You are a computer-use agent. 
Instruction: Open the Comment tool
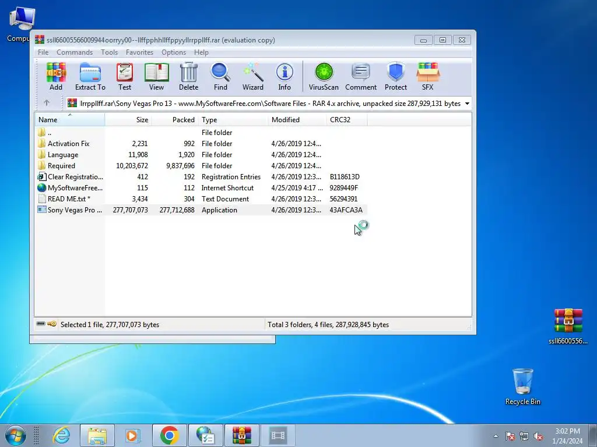coord(361,76)
